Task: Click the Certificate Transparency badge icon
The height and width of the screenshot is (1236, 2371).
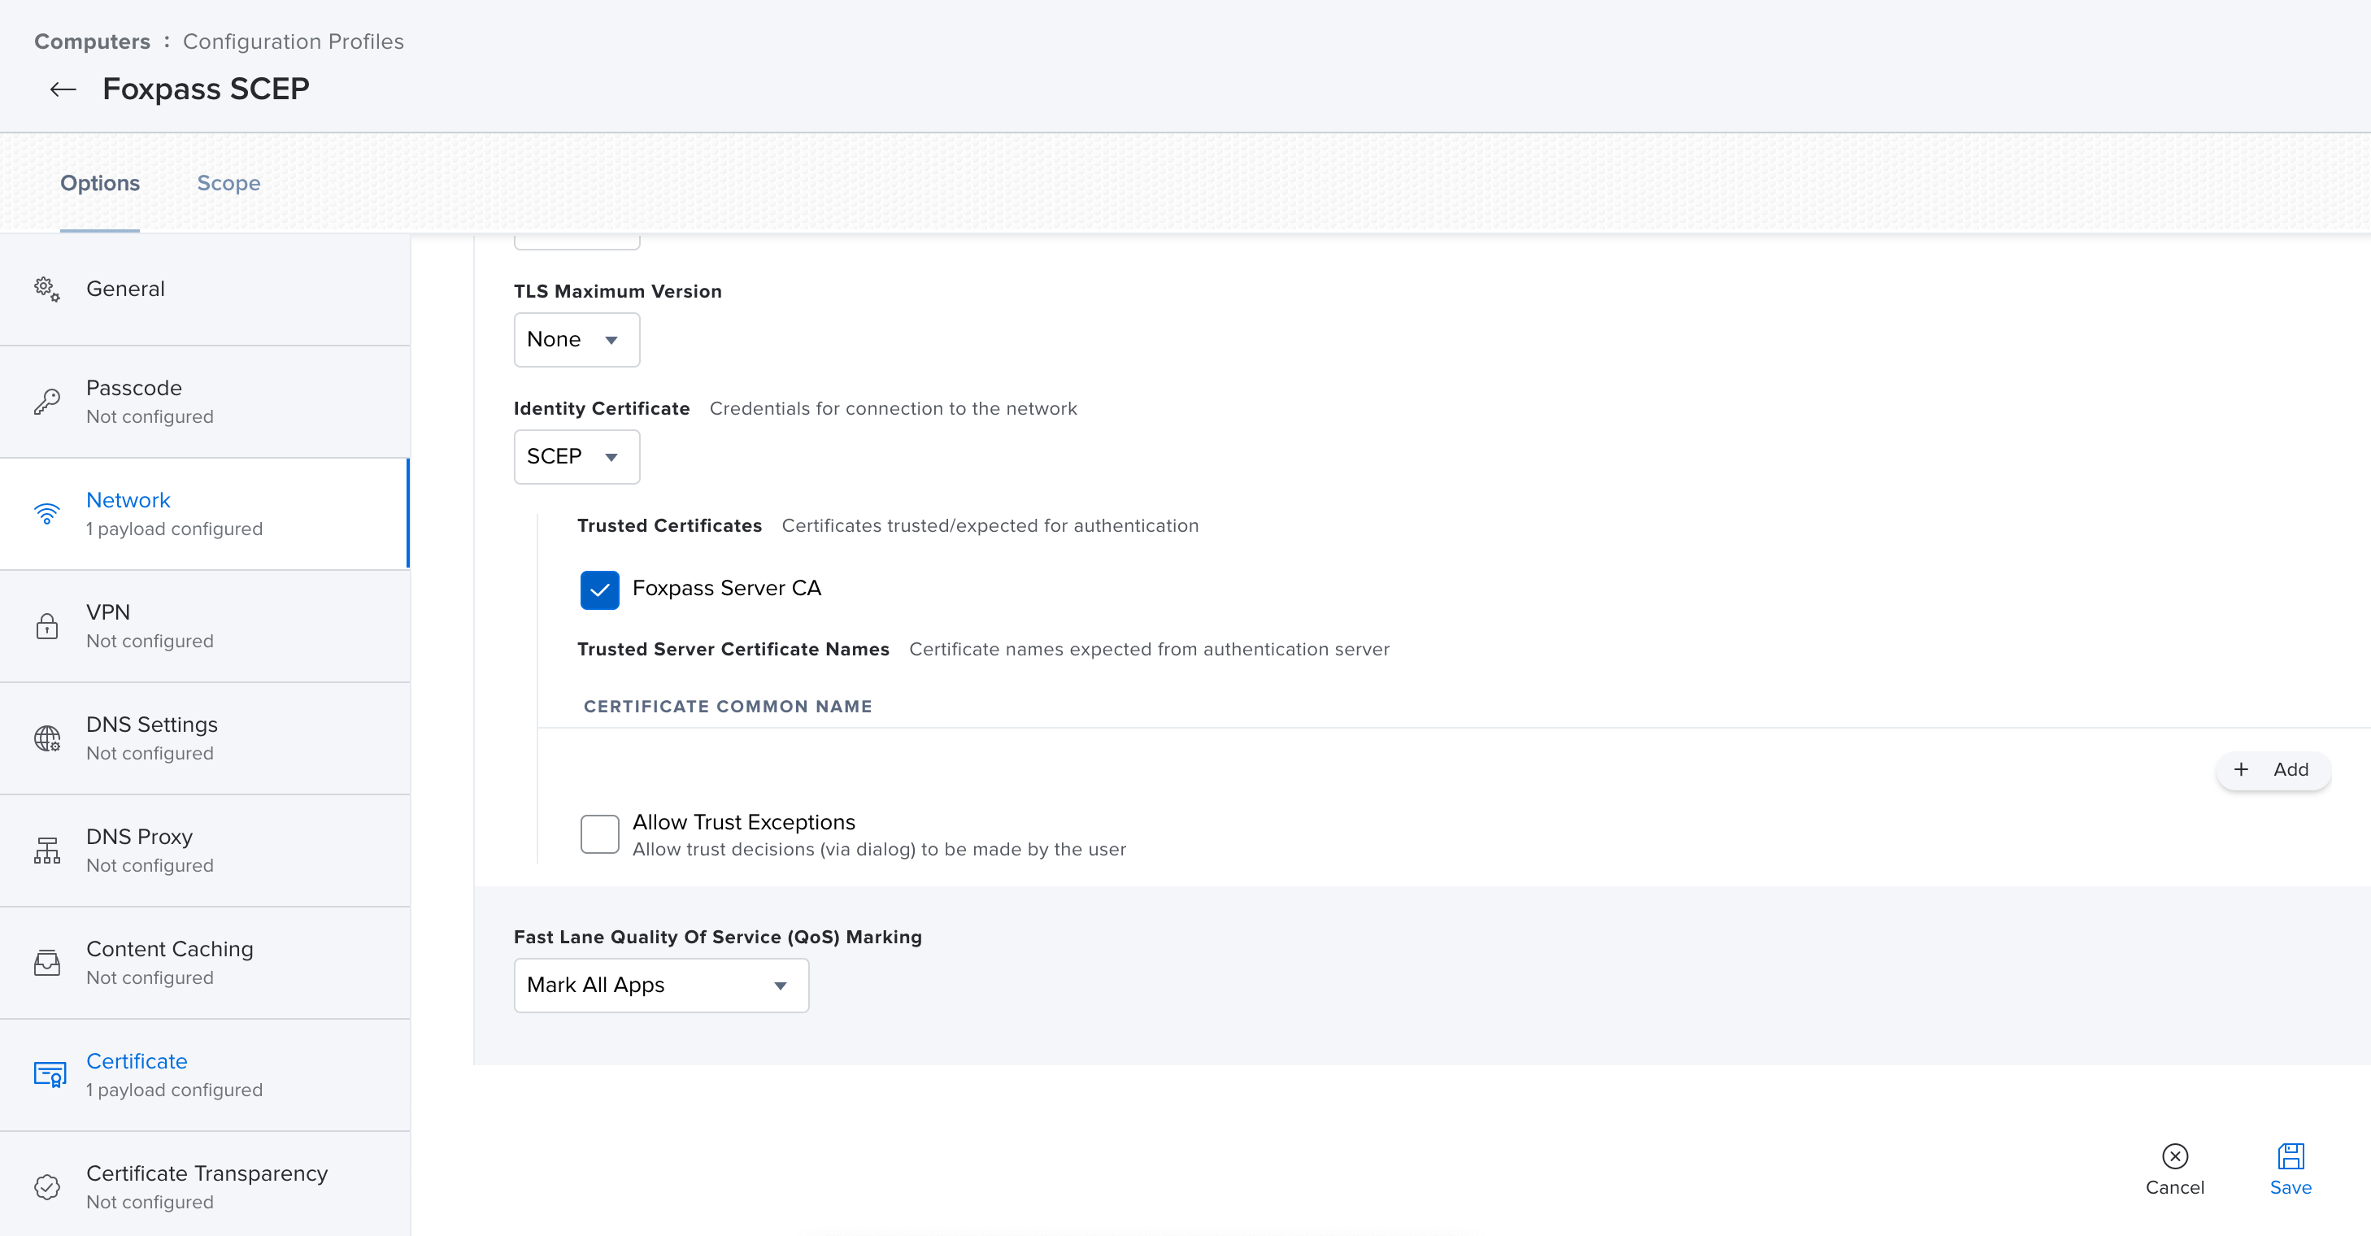Action: tap(47, 1187)
